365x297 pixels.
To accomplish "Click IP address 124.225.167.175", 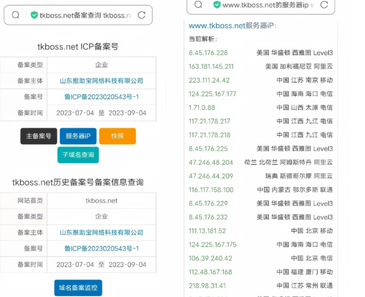I will click(x=212, y=245).
